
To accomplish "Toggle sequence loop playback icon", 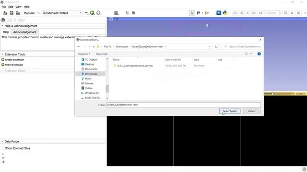I will point(286,13).
